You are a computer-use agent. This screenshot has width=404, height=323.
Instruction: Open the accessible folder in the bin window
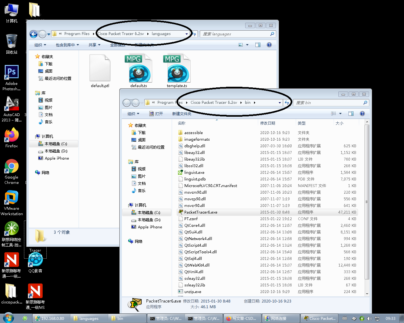pos(193,133)
